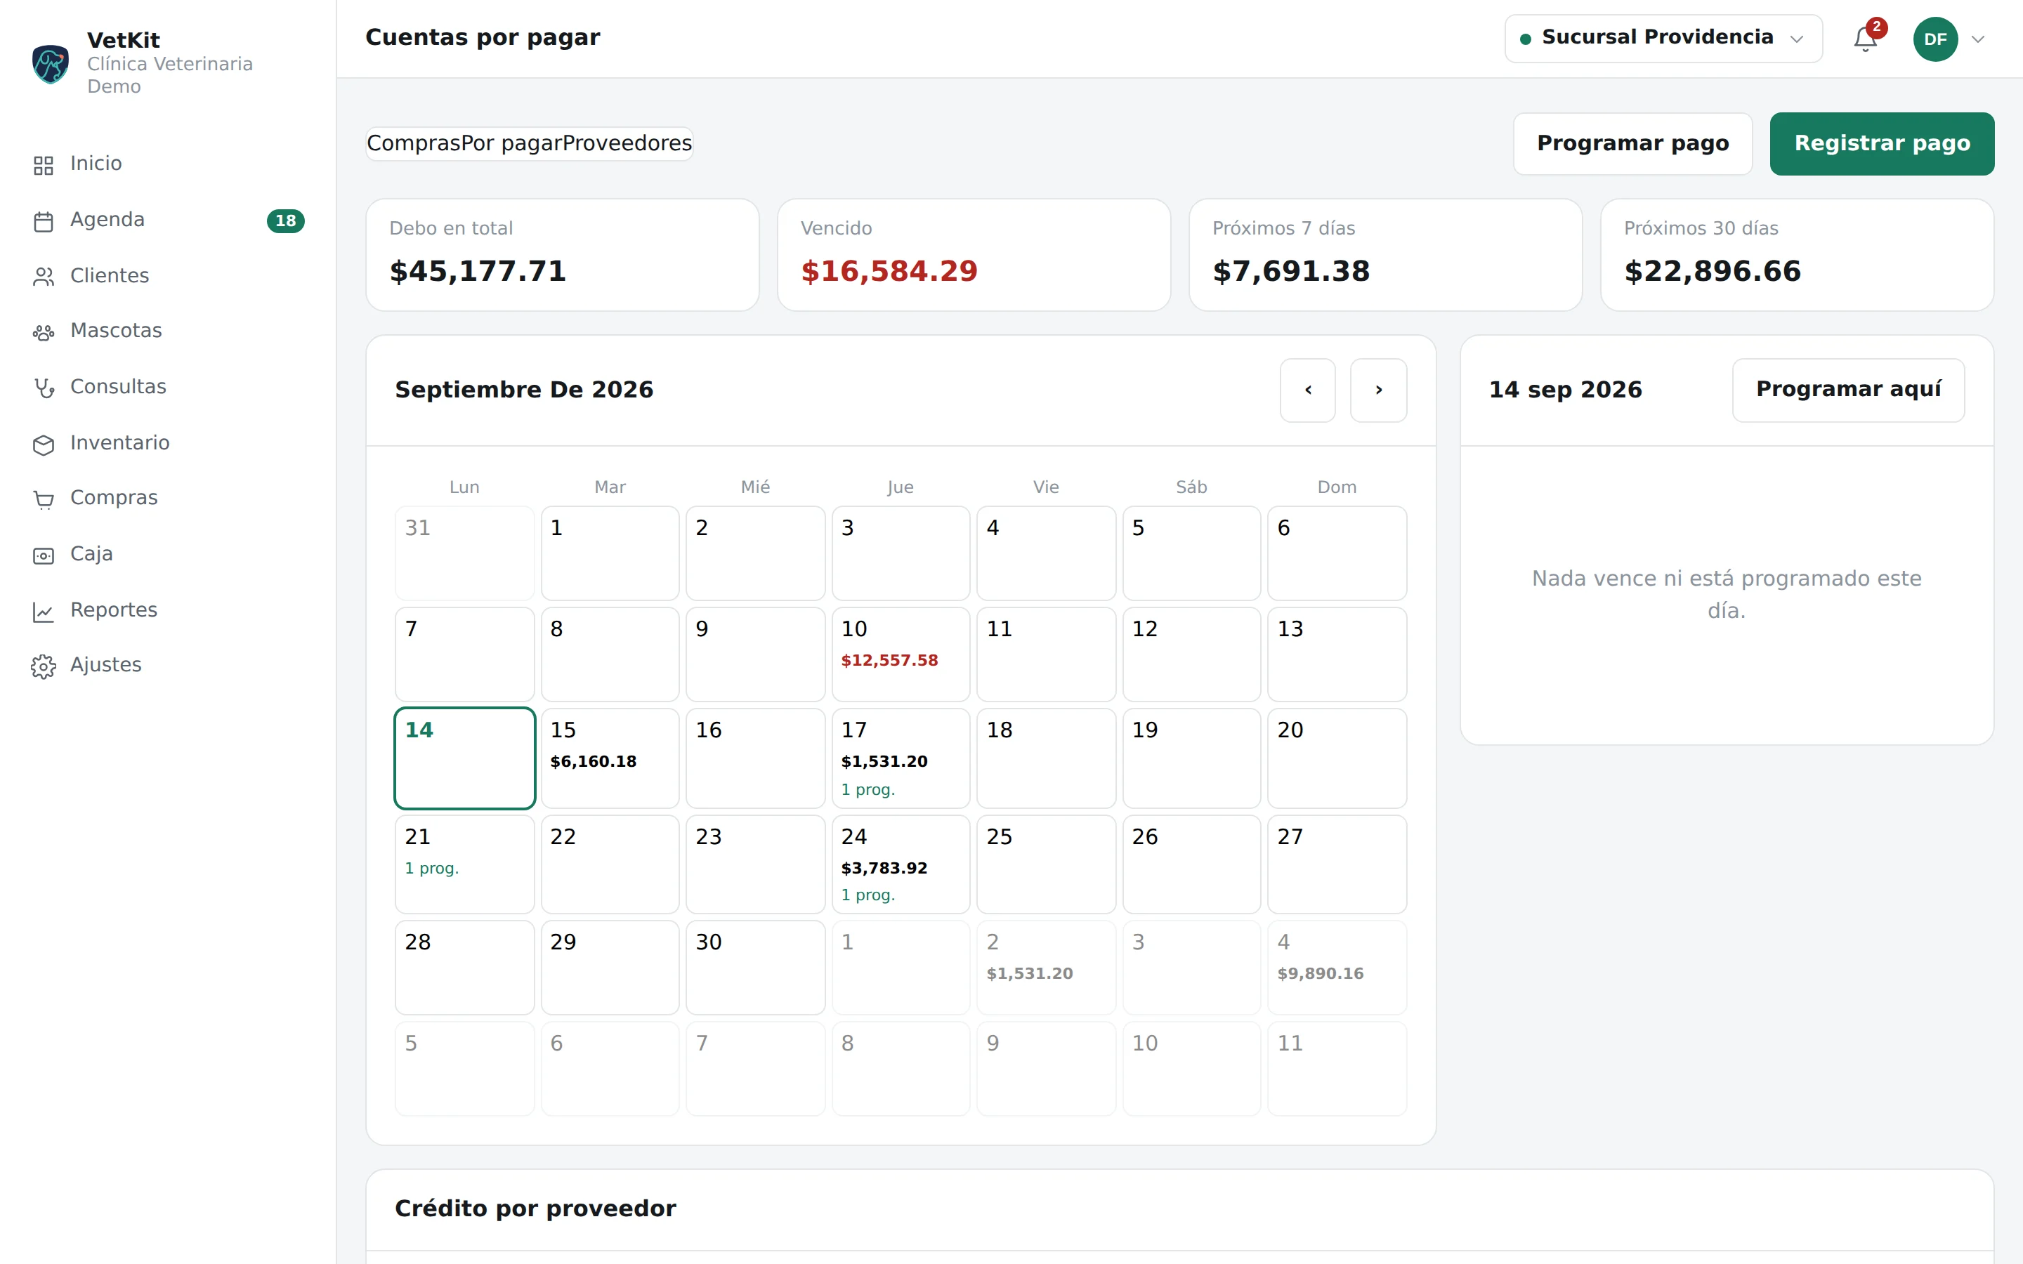Image resolution: width=2023 pixels, height=1264 pixels.
Task: Open the Sucursal Providencia branch dropdown
Action: tap(1663, 39)
